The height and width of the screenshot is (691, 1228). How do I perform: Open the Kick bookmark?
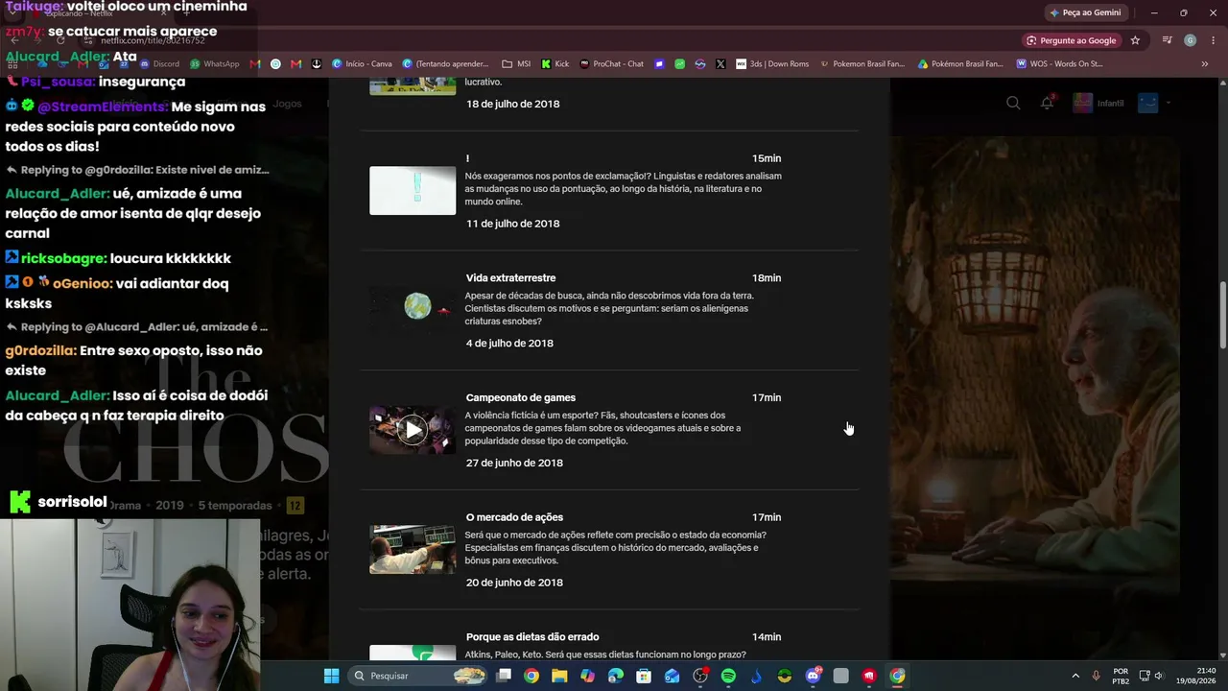pyautogui.click(x=555, y=64)
